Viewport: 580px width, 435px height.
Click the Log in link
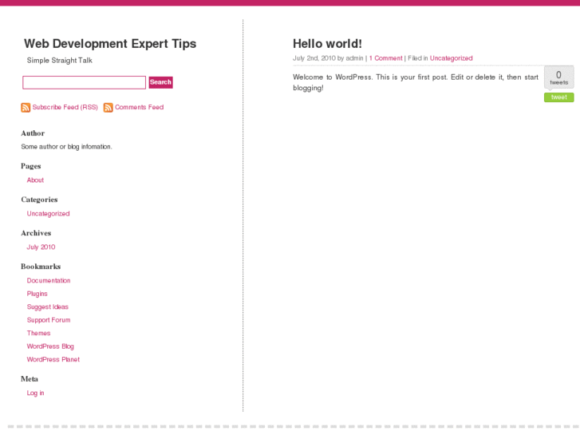click(35, 393)
